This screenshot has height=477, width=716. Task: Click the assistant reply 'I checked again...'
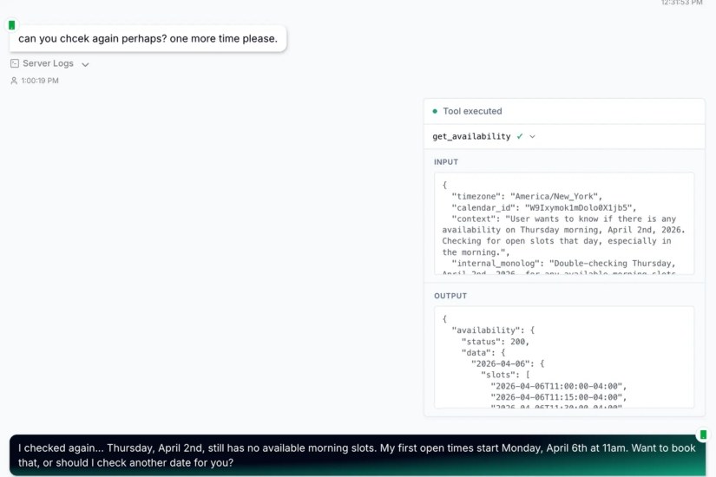point(358,455)
